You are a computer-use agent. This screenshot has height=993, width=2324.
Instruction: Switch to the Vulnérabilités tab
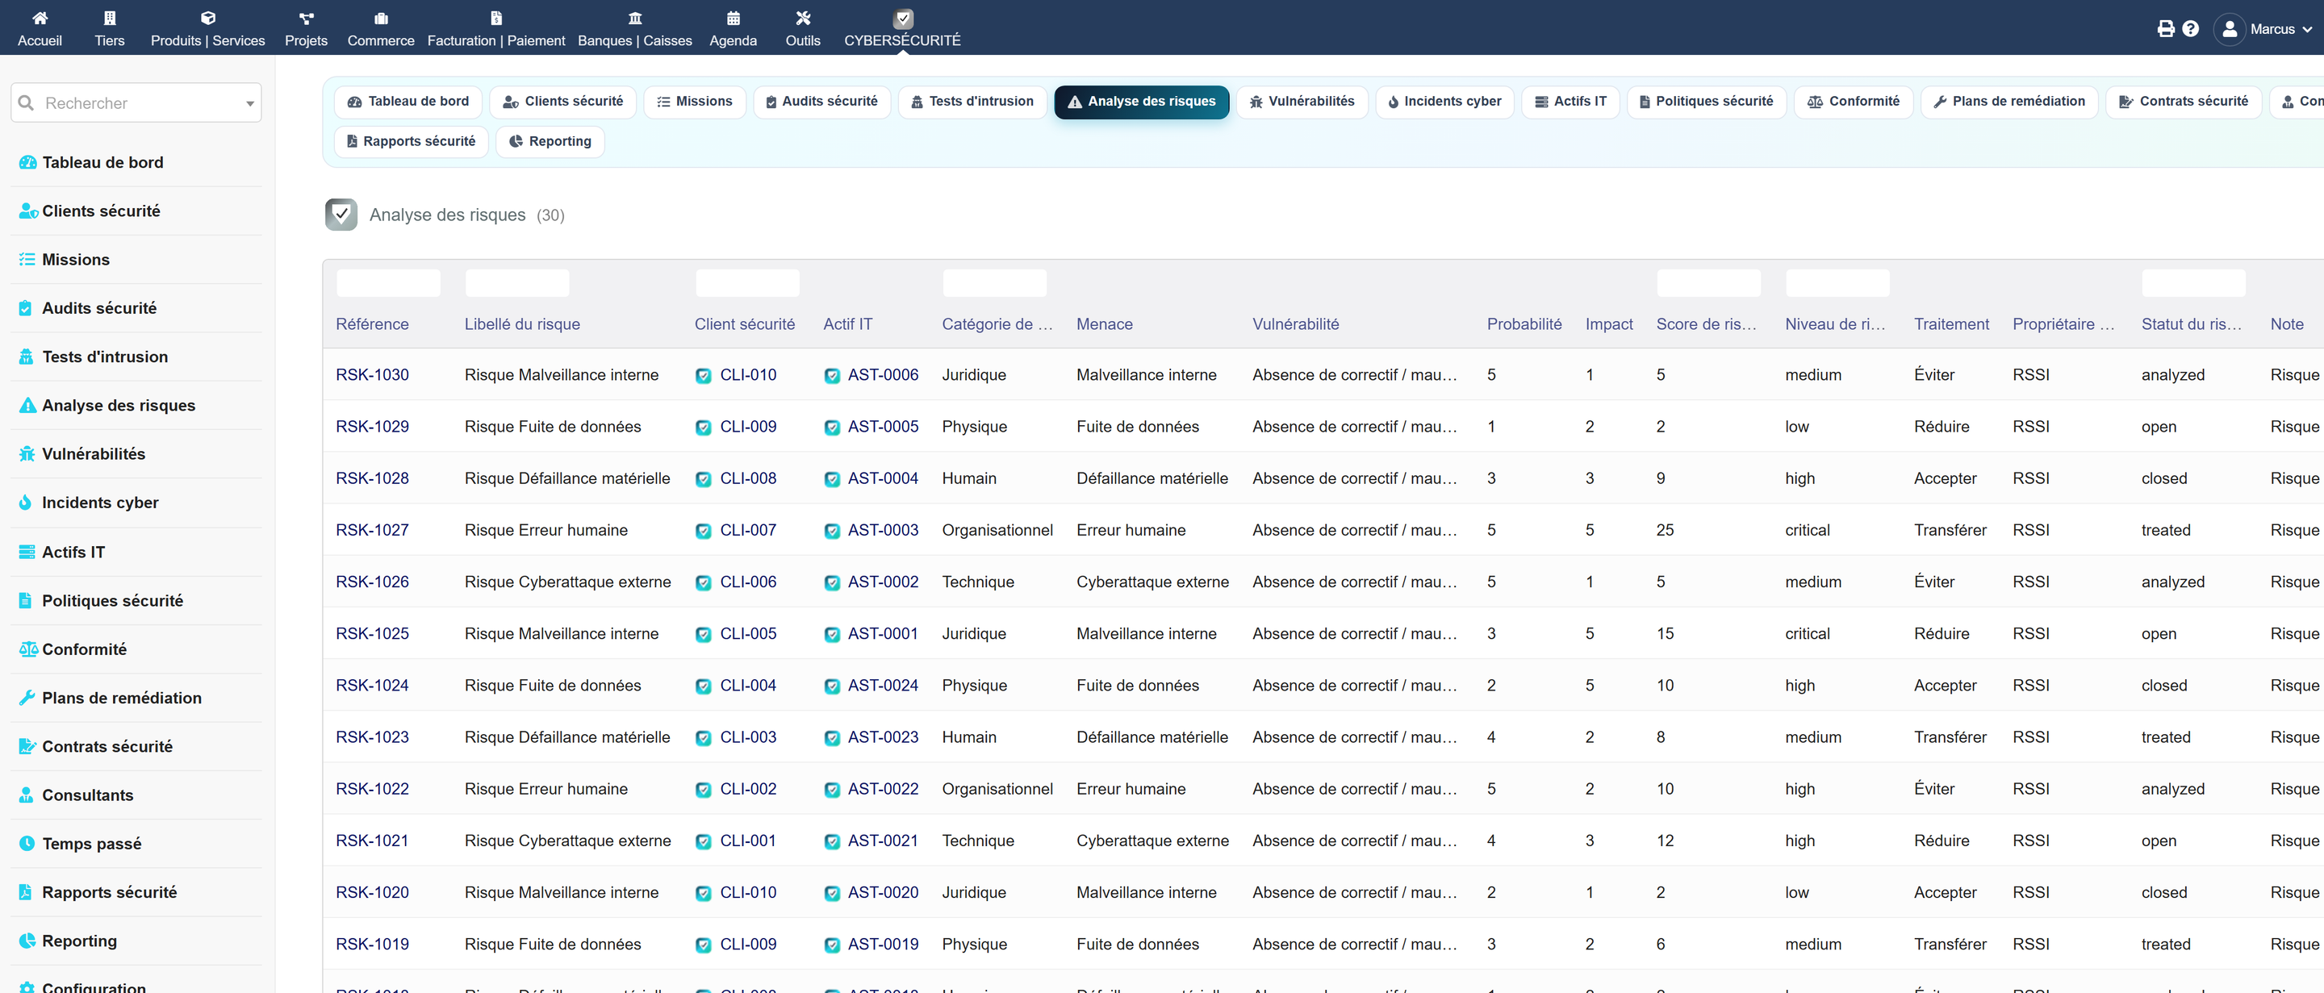(x=1302, y=101)
